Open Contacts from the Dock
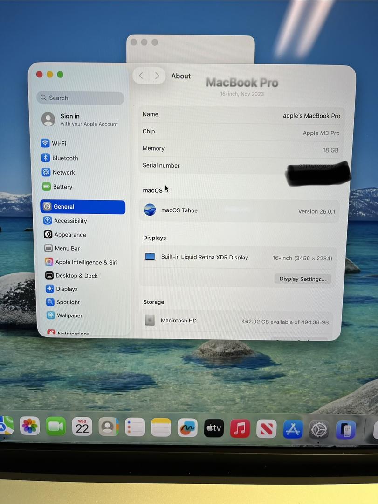The height and width of the screenshot is (504, 378). tap(109, 427)
